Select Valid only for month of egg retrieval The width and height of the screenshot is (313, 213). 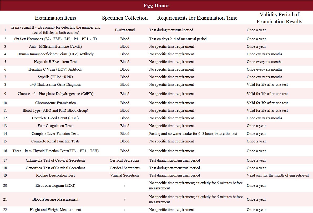point(277,175)
